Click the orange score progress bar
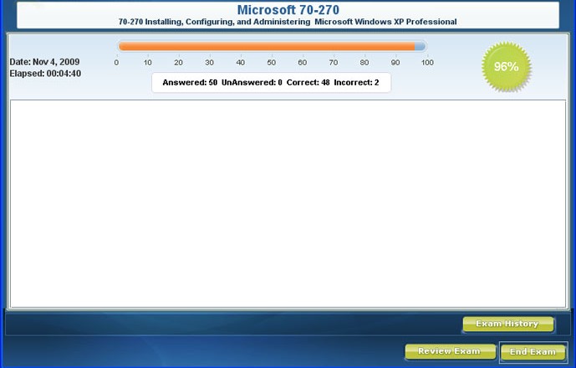The image size is (576, 368). tap(272, 46)
